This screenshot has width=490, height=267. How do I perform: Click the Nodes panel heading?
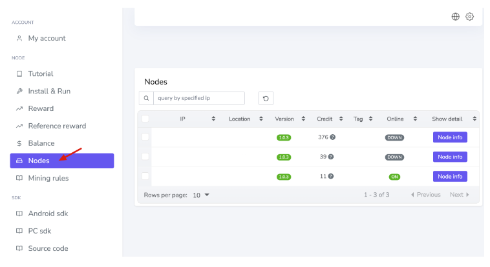coord(156,82)
